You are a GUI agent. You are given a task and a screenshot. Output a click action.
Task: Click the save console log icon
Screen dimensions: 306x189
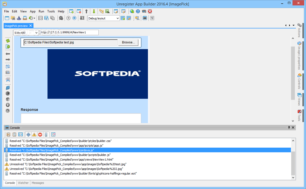[21, 134]
